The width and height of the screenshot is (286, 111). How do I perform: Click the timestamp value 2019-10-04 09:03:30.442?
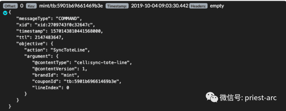click(160, 6)
